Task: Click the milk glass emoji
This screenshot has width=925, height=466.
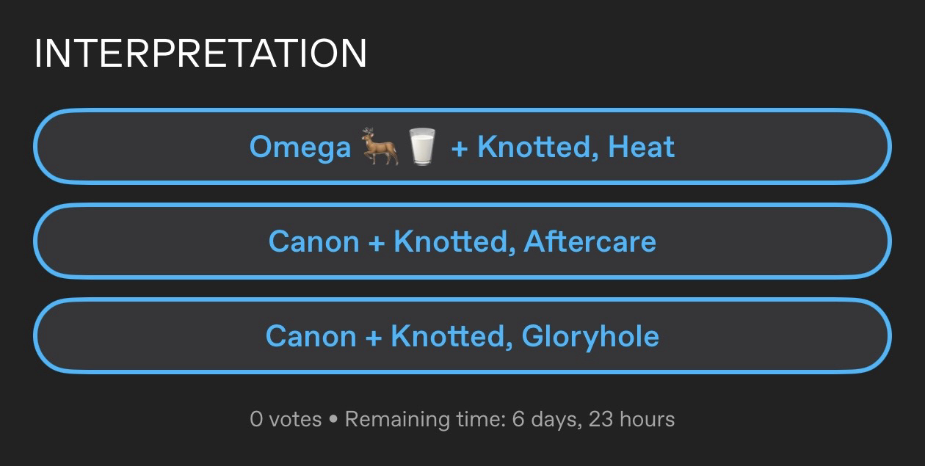Action: click(x=421, y=147)
